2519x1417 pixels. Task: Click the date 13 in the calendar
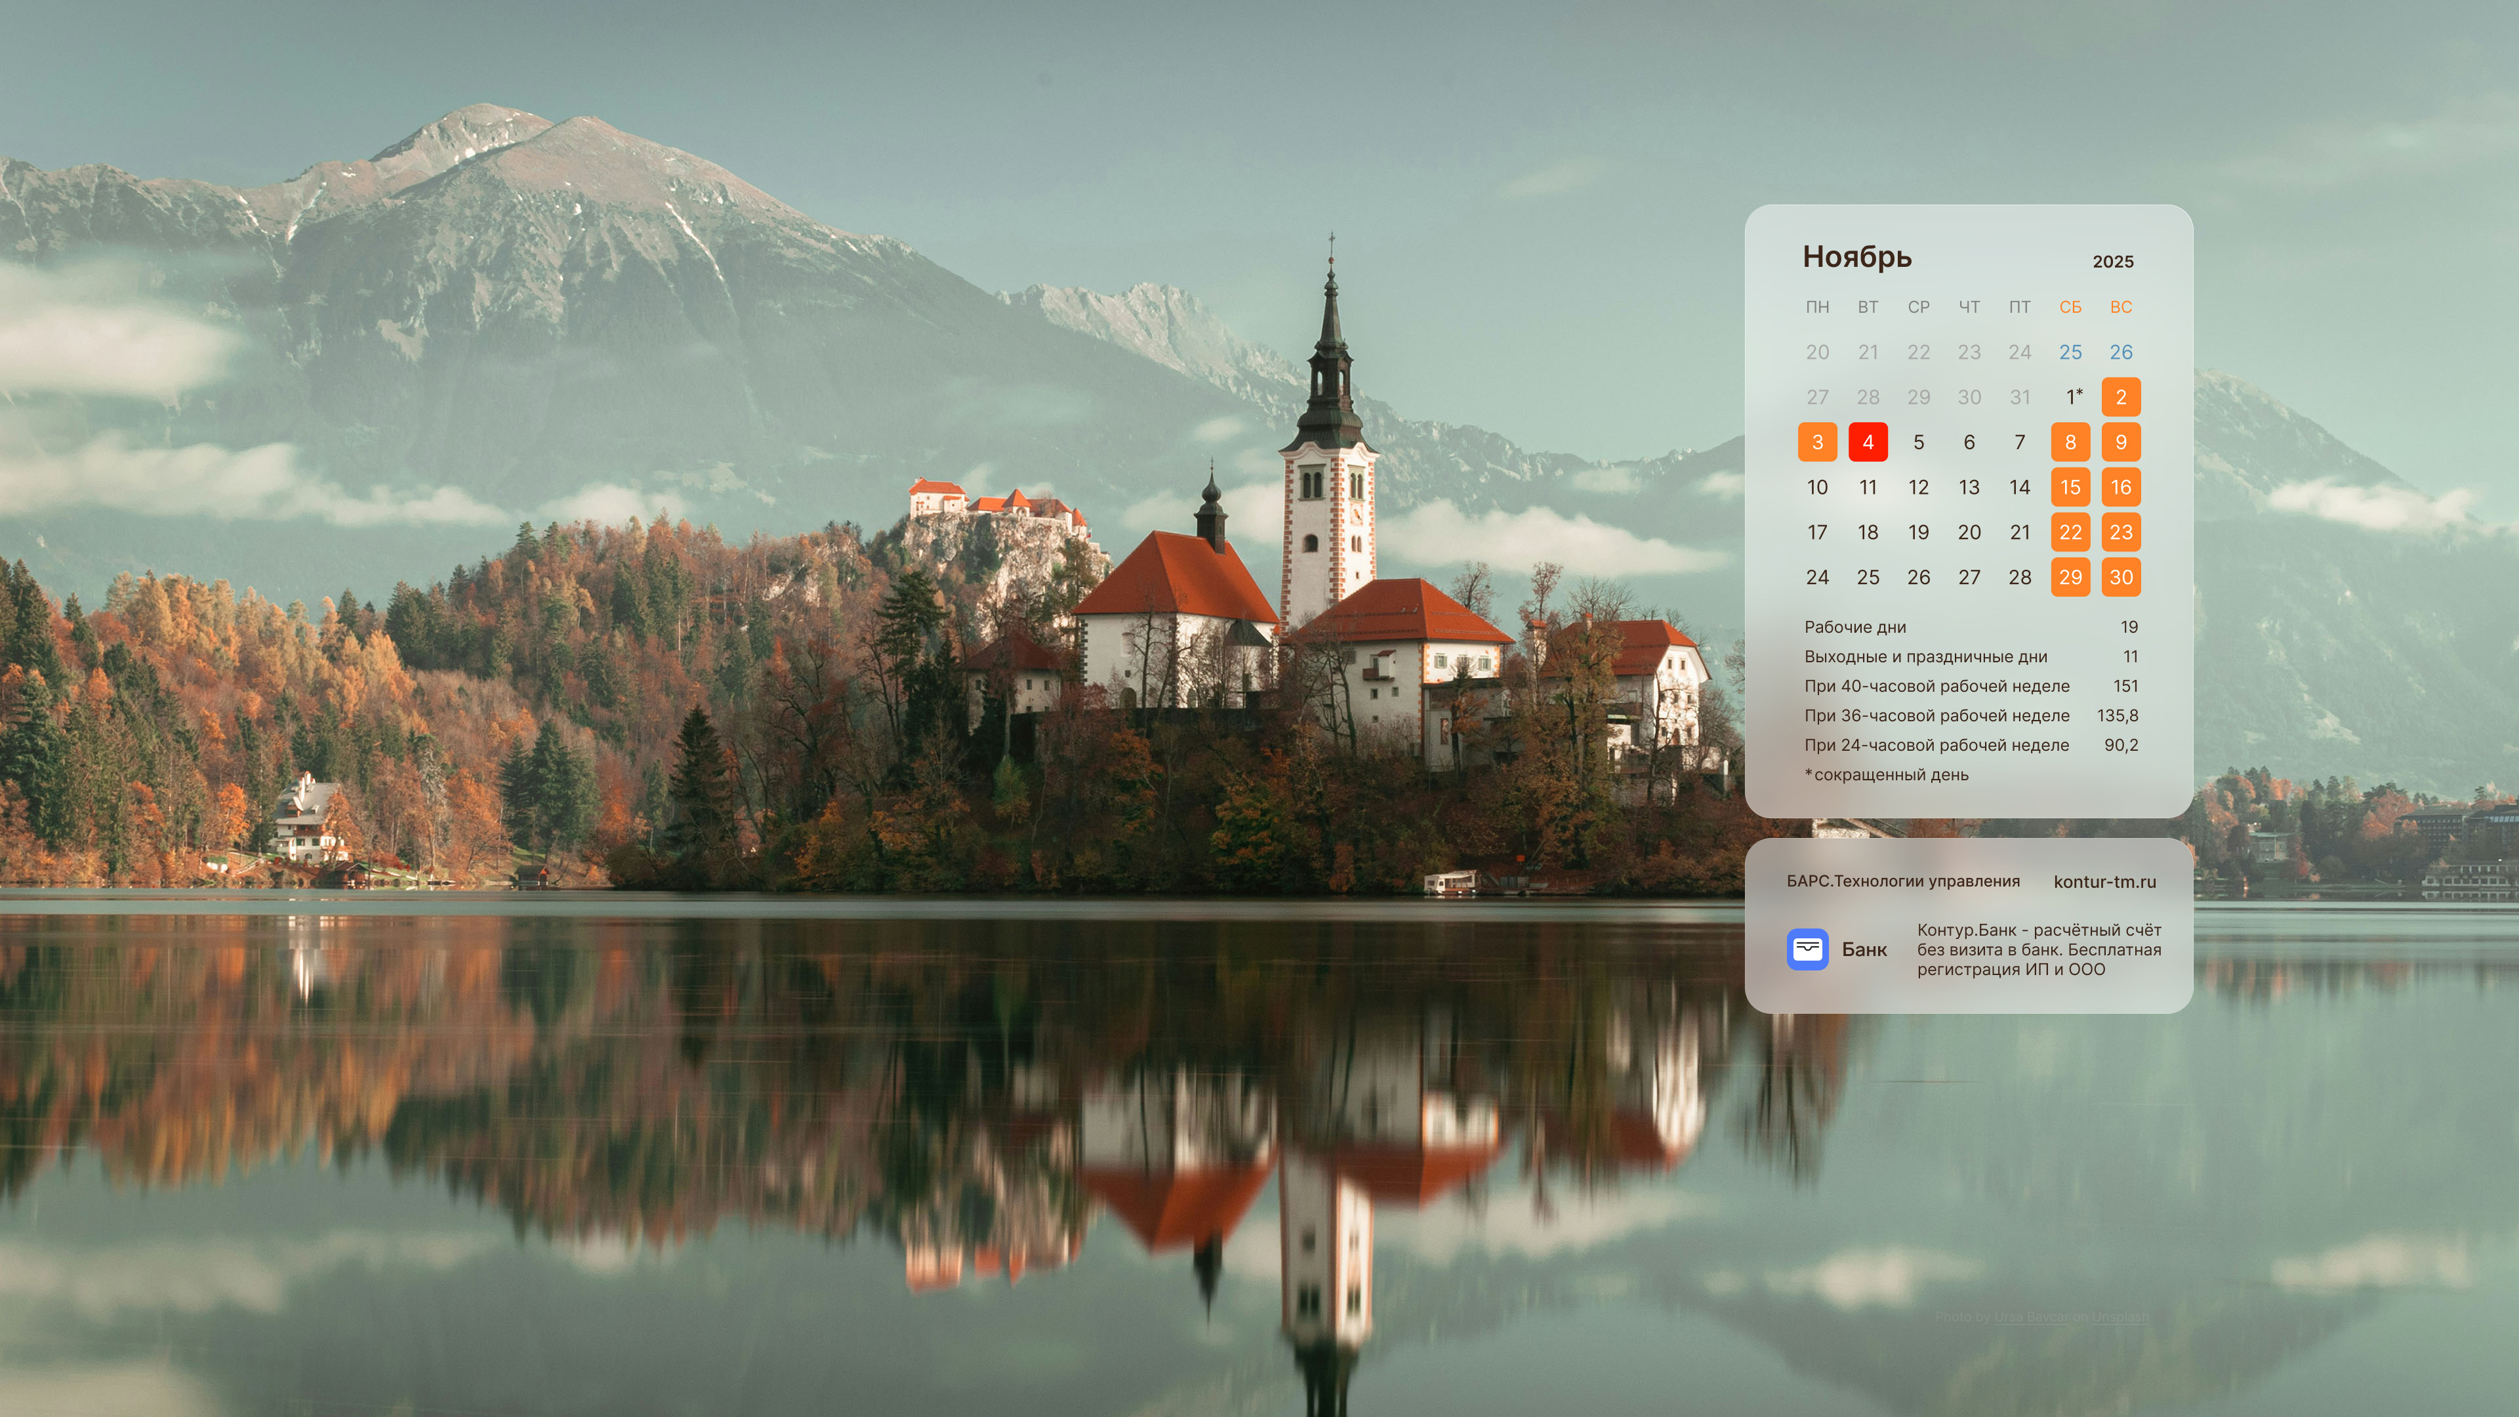(1969, 487)
